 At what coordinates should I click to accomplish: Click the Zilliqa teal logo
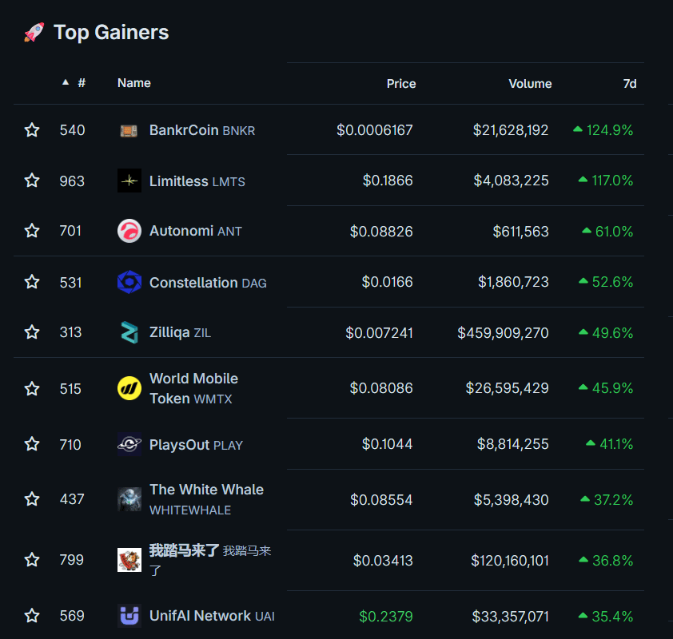[x=129, y=332]
